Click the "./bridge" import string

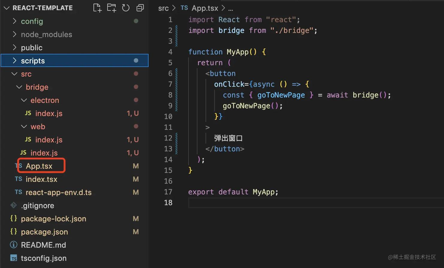click(292, 31)
